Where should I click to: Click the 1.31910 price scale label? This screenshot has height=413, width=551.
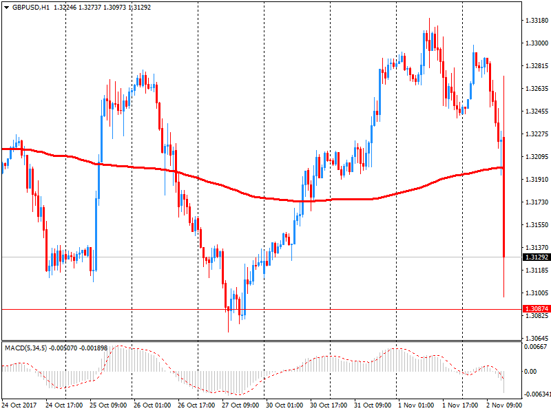(537, 179)
